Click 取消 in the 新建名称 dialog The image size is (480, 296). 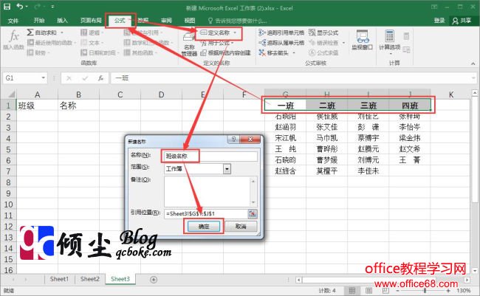pos(241,226)
